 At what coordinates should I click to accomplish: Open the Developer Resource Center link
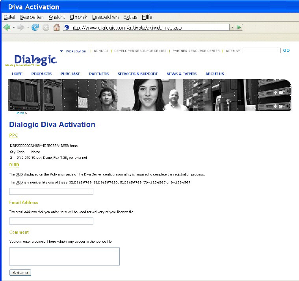140,51
